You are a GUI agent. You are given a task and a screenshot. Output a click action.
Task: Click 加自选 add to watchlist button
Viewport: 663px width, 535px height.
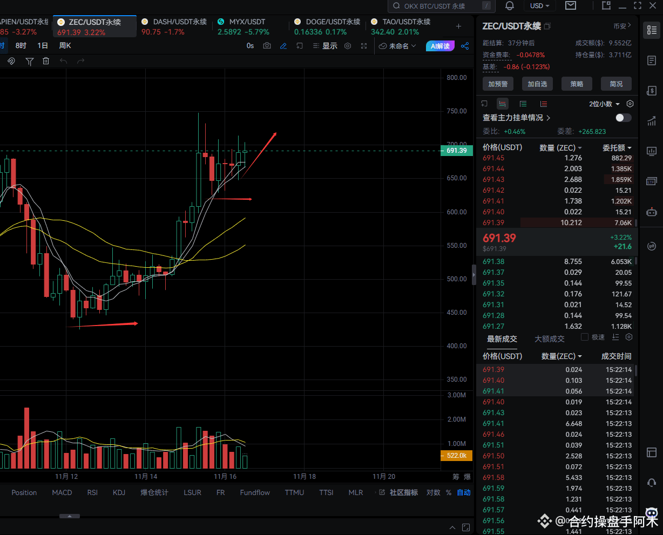click(x=537, y=84)
